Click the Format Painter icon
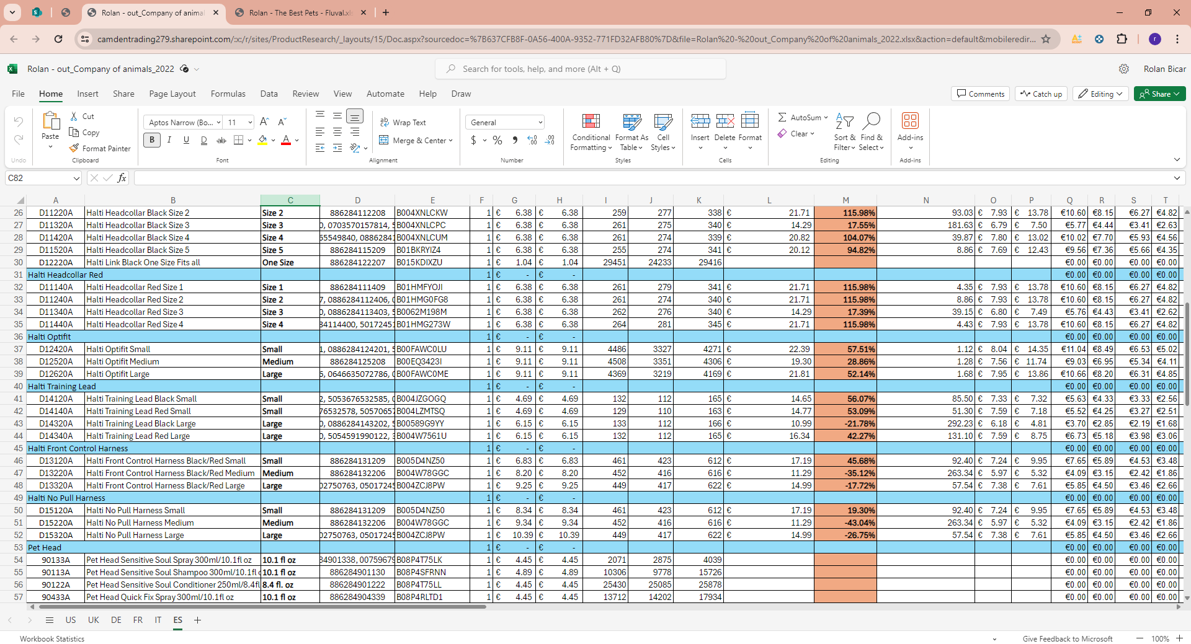The width and height of the screenshot is (1191, 644). [x=74, y=149]
